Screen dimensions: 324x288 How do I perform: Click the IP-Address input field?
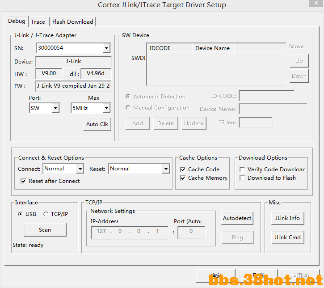pyautogui.click(x=130, y=233)
